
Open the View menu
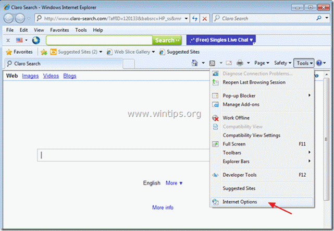pyautogui.click(x=39, y=30)
